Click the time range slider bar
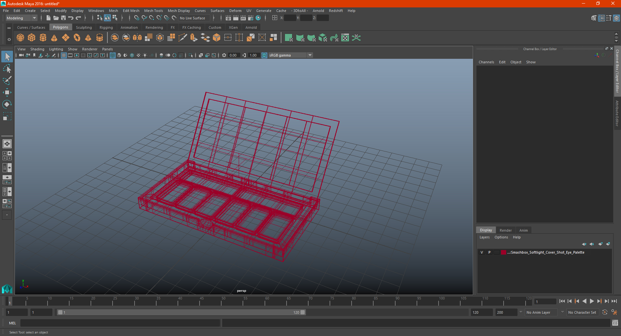621x336 pixels. pos(181,312)
